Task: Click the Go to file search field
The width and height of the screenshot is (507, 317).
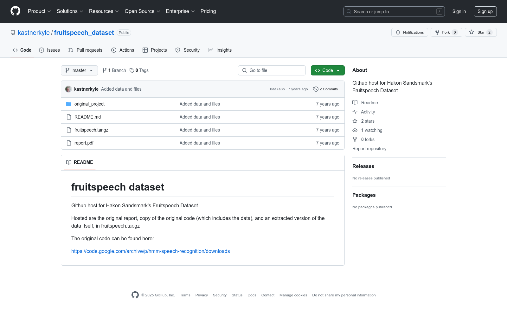Action: point(272,70)
